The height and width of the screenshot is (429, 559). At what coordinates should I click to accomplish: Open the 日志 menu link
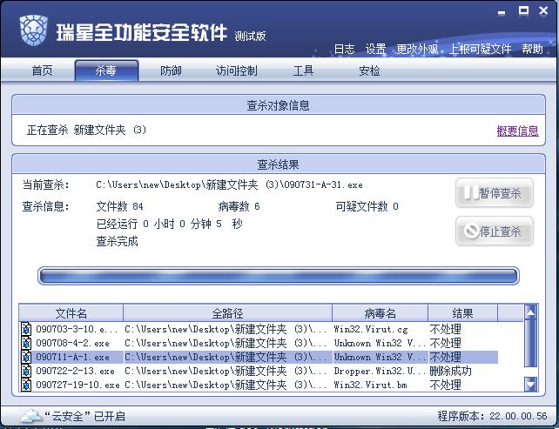(x=345, y=49)
